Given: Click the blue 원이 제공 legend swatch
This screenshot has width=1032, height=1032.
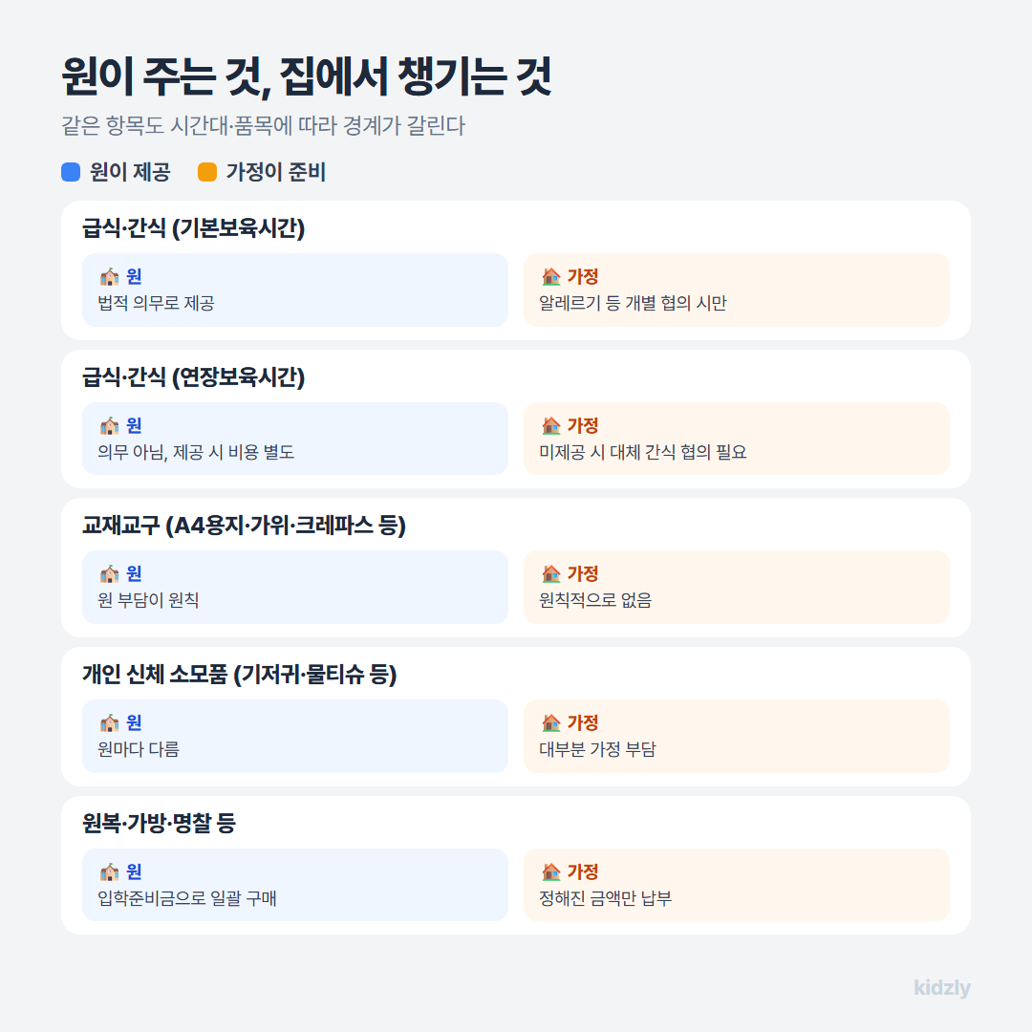Looking at the screenshot, I should (x=71, y=172).
